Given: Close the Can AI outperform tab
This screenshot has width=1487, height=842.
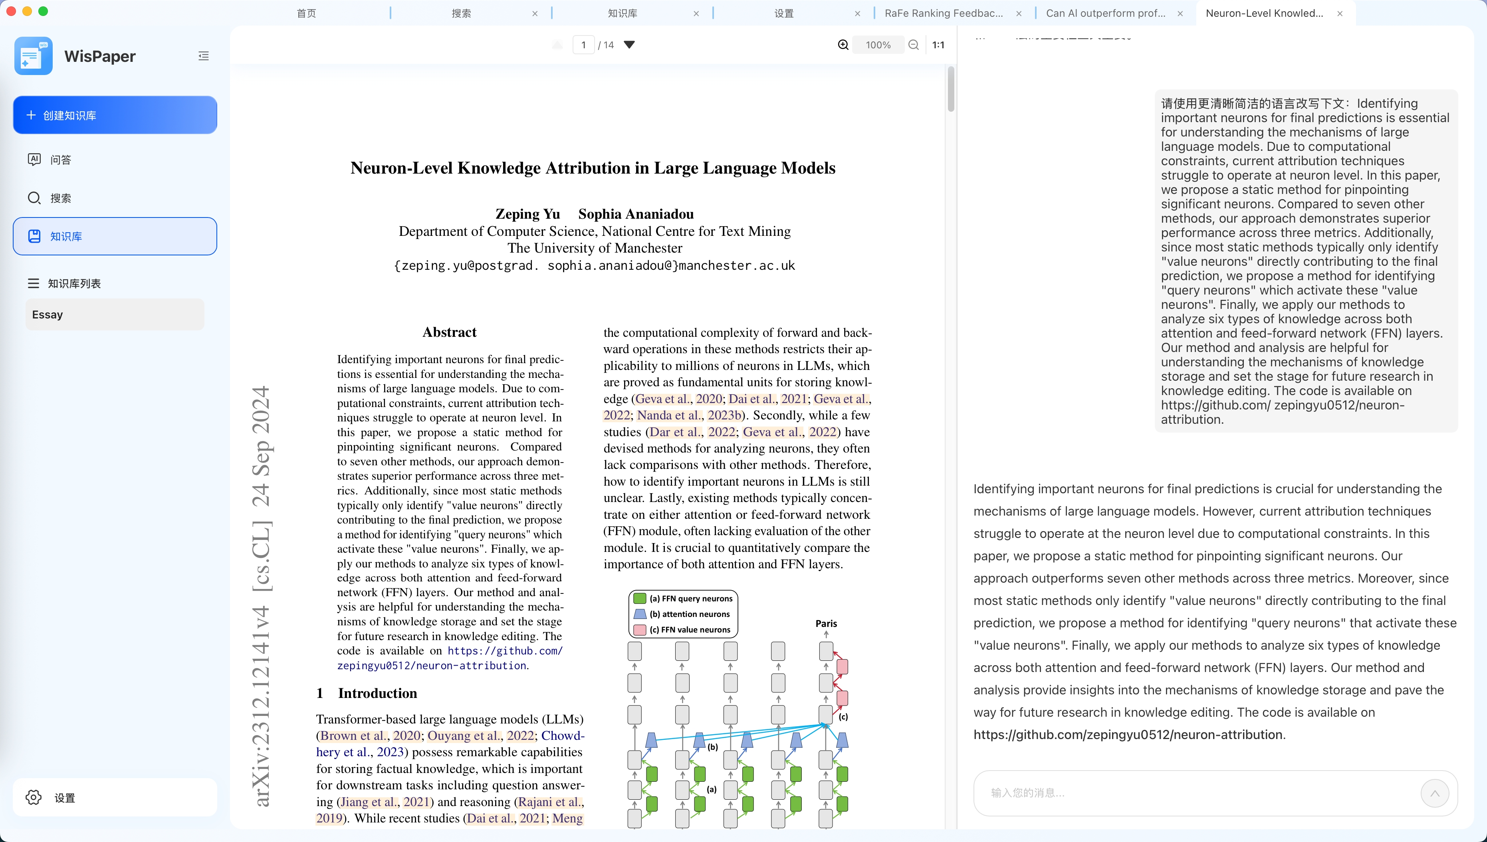Looking at the screenshot, I should click(x=1180, y=13).
